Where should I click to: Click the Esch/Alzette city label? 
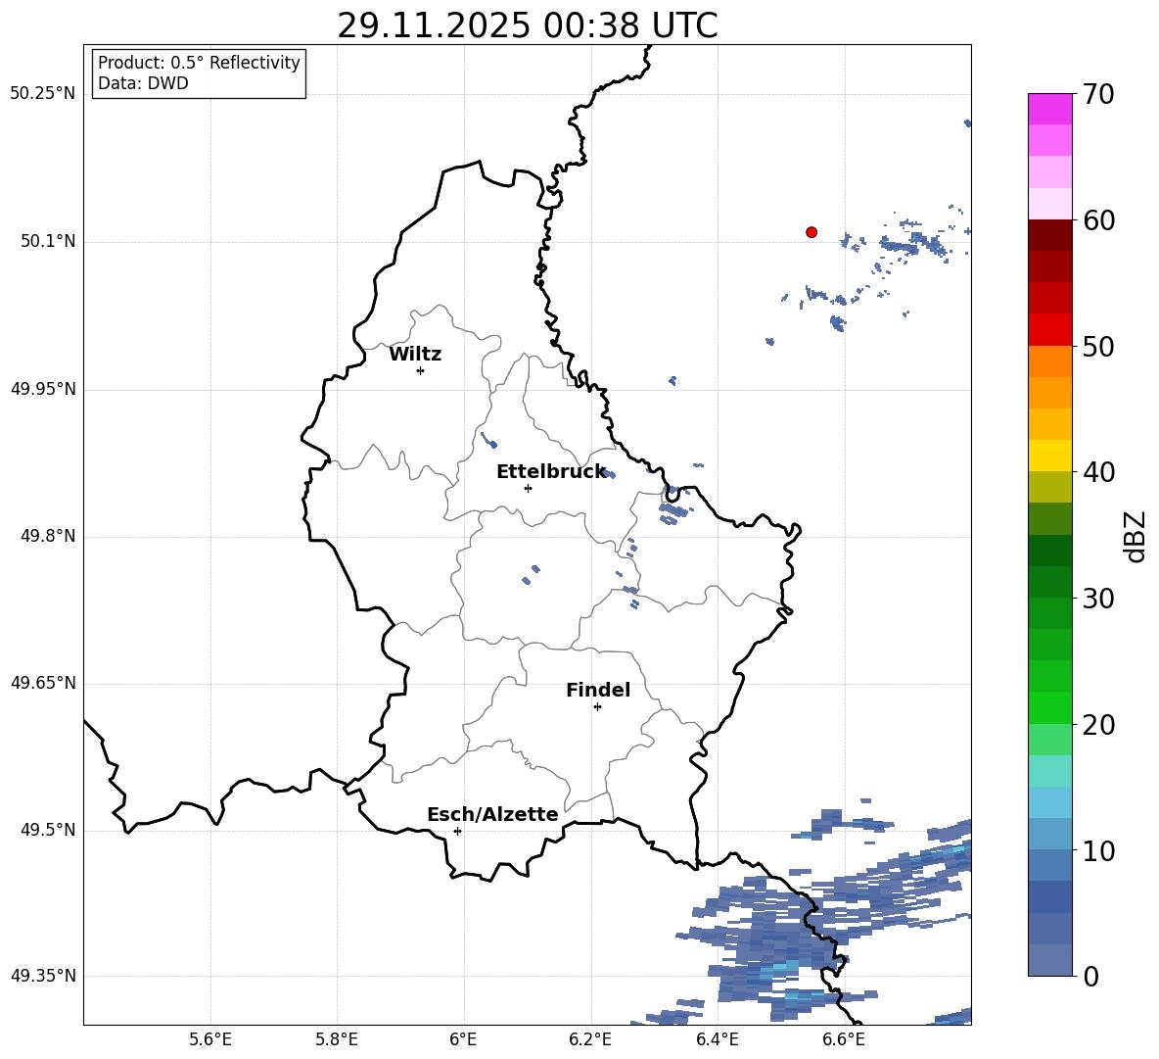point(492,815)
